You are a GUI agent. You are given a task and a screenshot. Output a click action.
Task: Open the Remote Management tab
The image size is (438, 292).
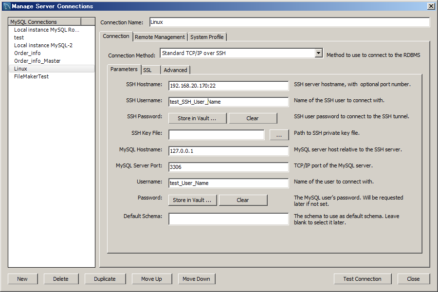(160, 37)
